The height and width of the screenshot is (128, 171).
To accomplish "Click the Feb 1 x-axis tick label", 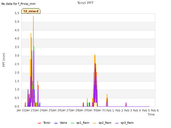I will 110,110.
